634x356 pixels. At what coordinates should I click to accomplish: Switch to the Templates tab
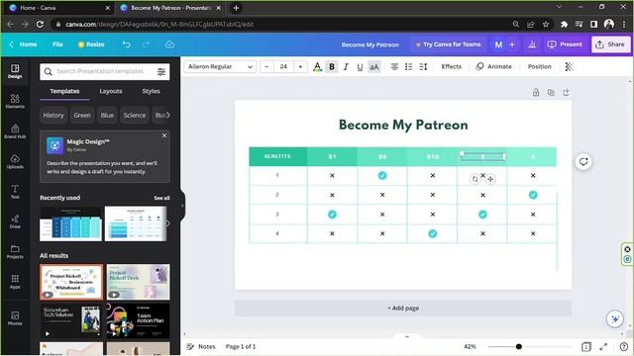coord(64,91)
